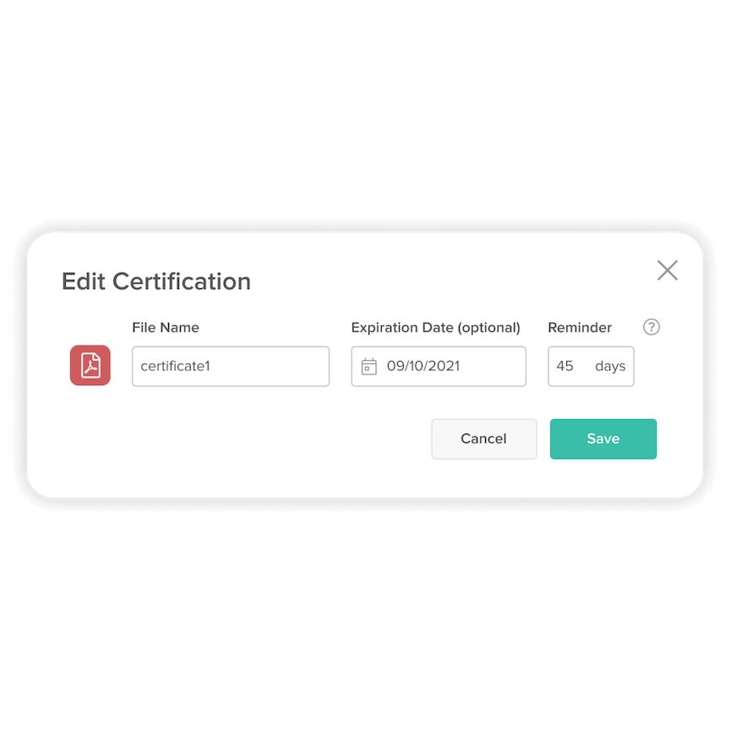731x731 pixels.
Task: Select the certificate1 file name value
Action: [177, 366]
